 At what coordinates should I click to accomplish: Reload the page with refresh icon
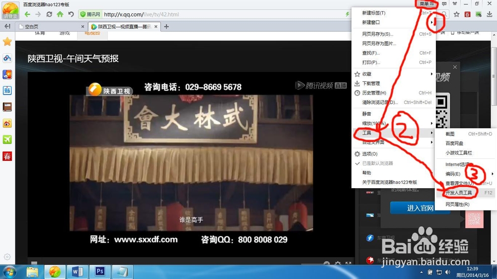click(x=49, y=14)
